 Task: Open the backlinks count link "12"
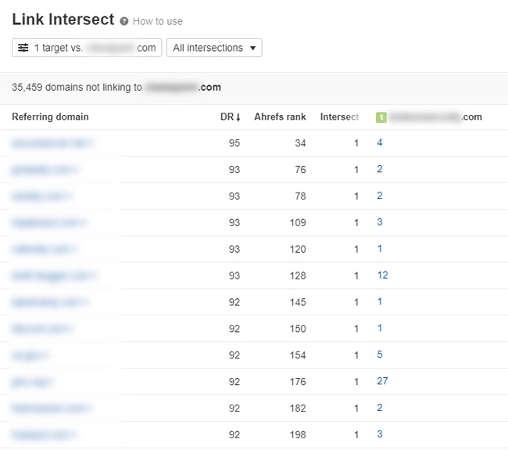(382, 275)
